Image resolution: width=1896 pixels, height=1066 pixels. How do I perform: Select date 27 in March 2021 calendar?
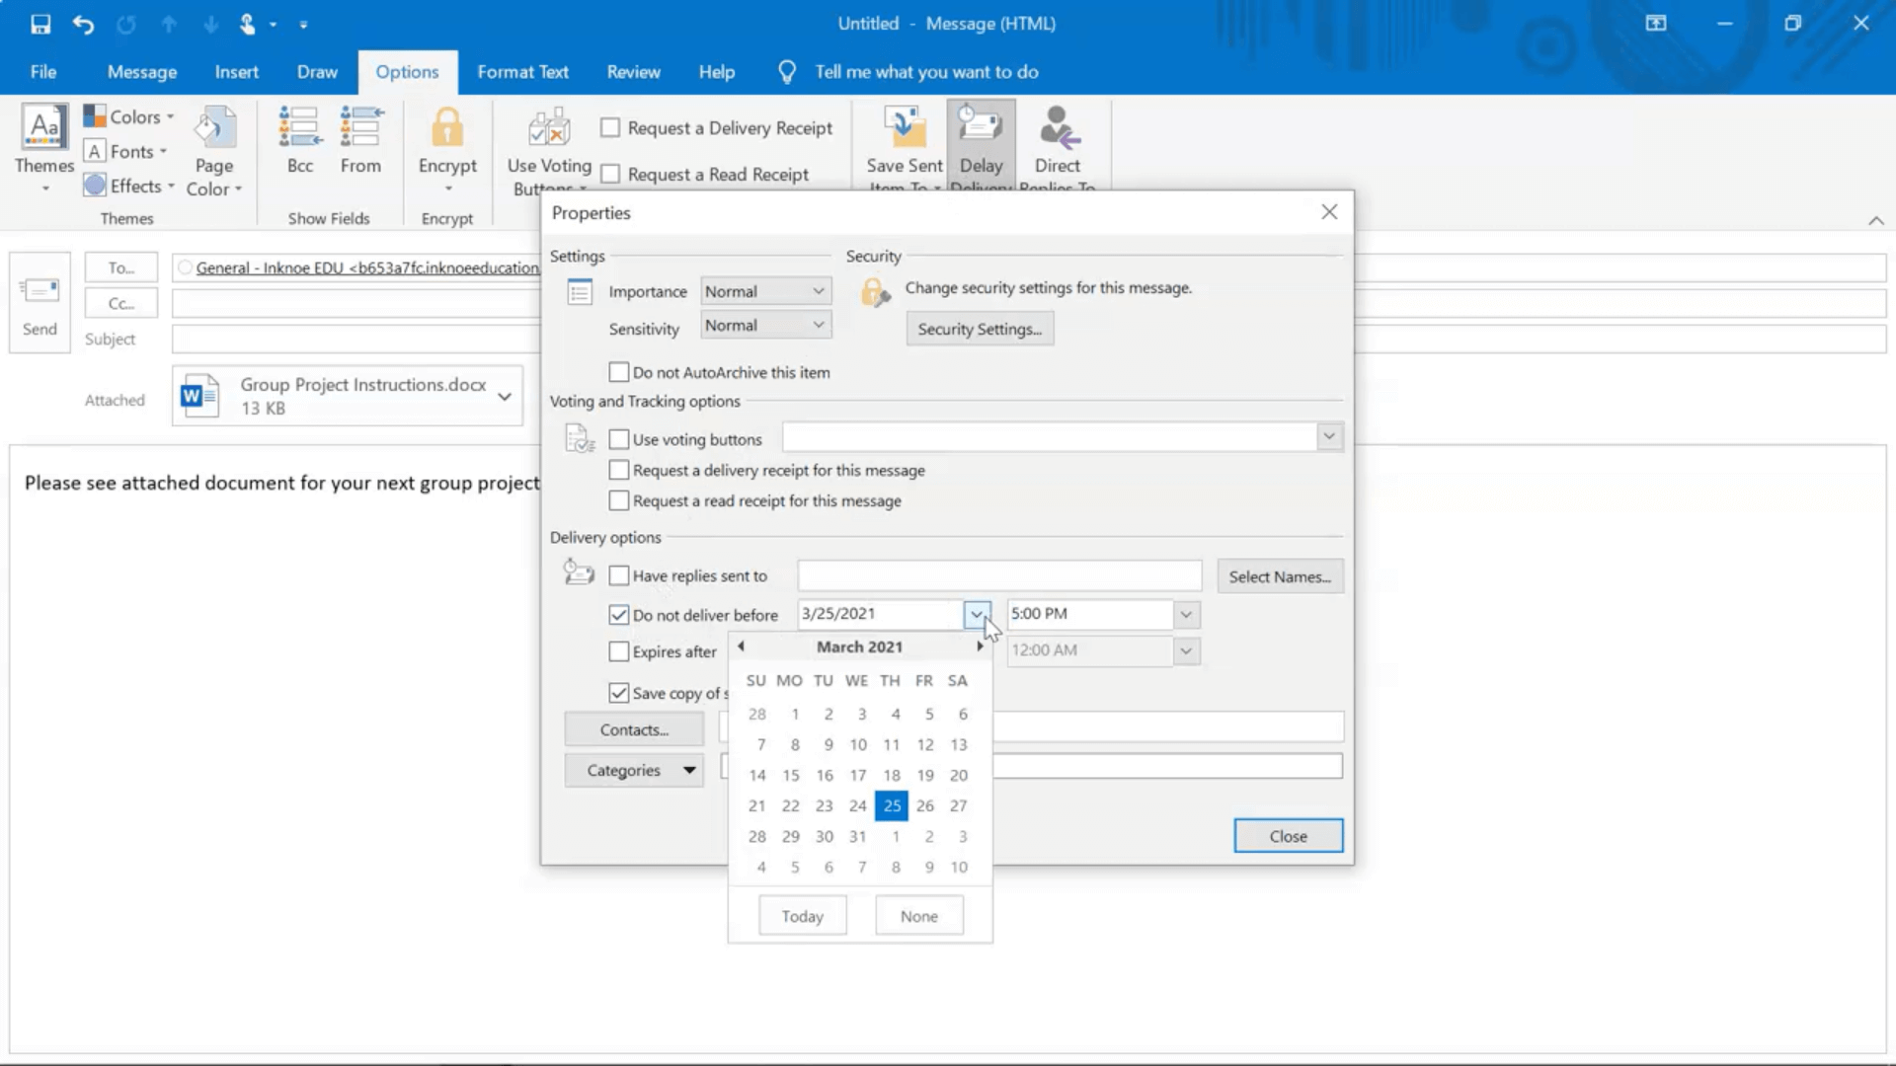959,804
